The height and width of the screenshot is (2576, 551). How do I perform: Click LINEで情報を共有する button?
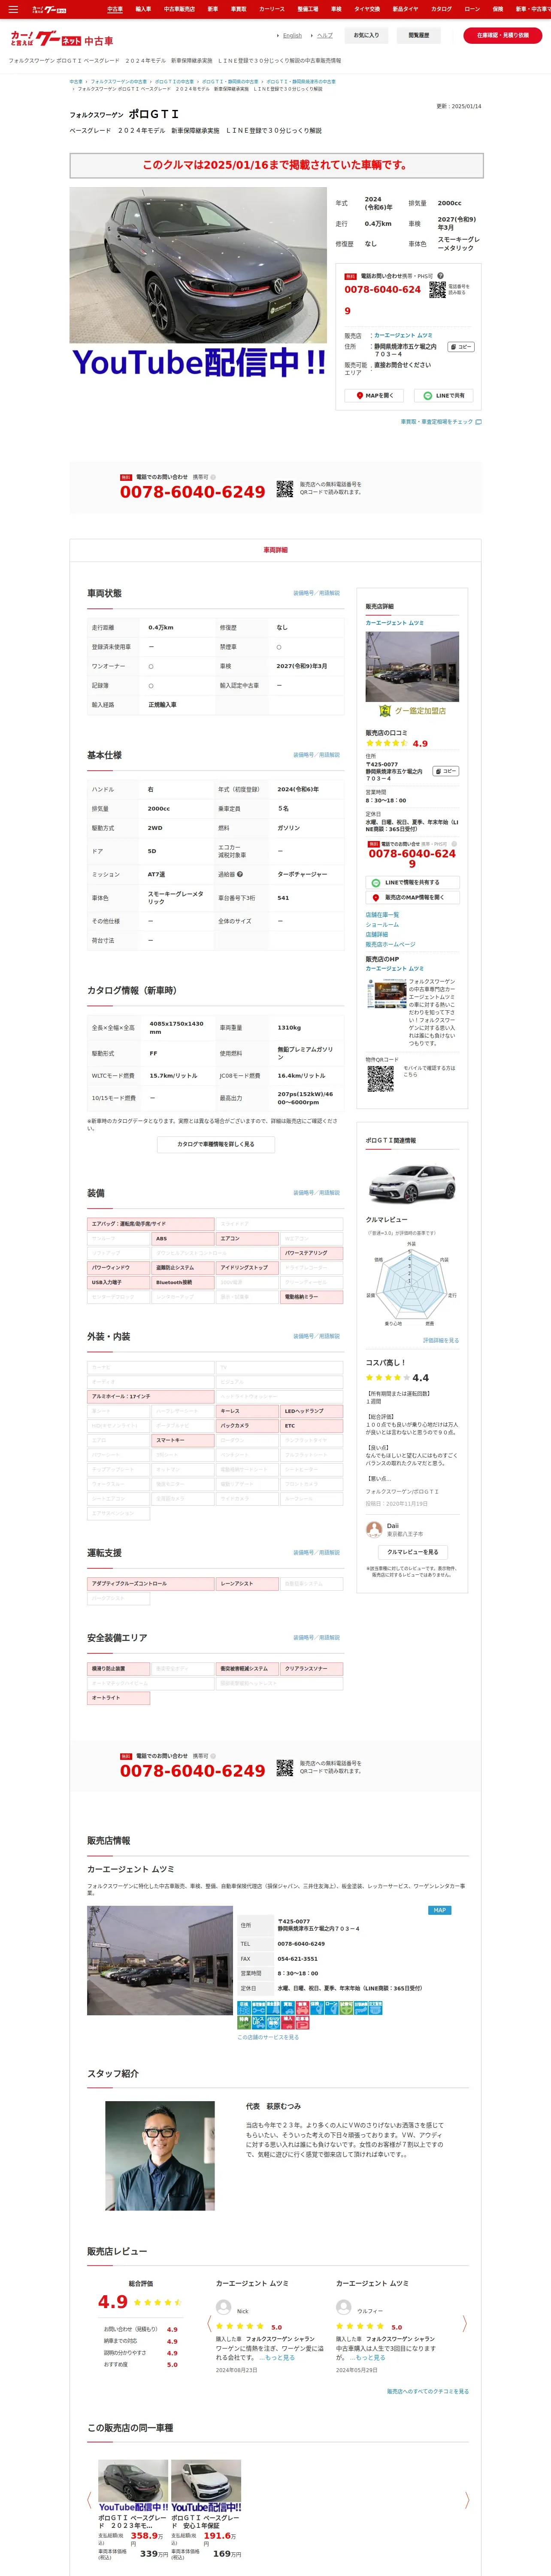pyautogui.click(x=412, y=882)
